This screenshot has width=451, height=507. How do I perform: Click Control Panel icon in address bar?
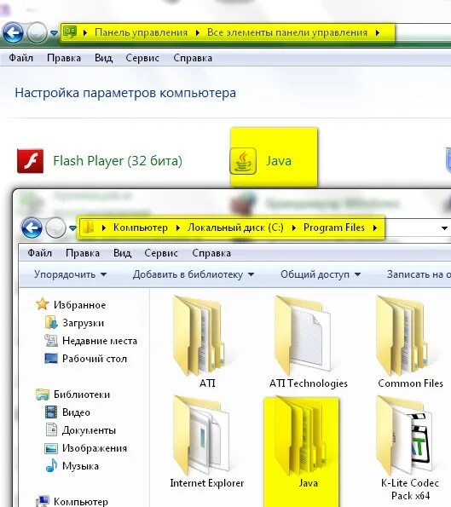click(x=70, y=32)
